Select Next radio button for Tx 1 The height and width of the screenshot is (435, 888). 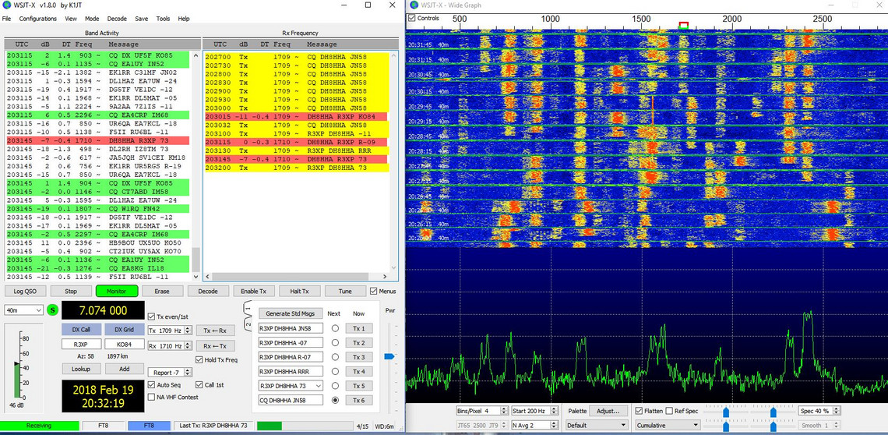[x=335, y=328]
